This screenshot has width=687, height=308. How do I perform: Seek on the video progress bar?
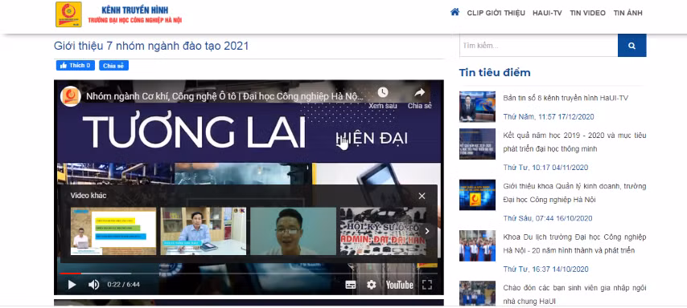(249, 274)
